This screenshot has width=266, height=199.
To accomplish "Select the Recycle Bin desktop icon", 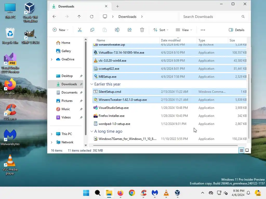I will pos(10,36).
